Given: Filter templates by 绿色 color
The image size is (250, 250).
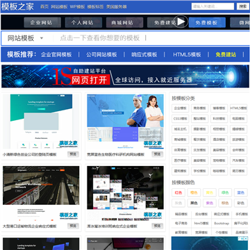Looking at the screenshot, I should pyautogui.click(x=225, y=192).
